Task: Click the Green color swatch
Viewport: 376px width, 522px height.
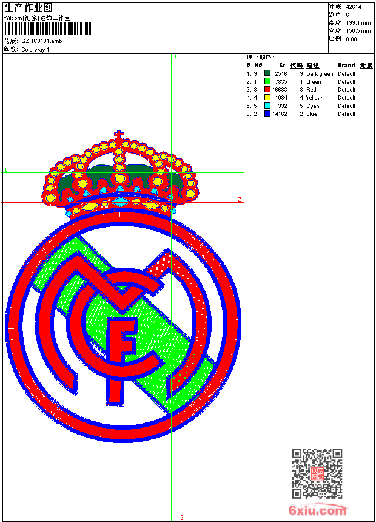Action: click(267, 81)
